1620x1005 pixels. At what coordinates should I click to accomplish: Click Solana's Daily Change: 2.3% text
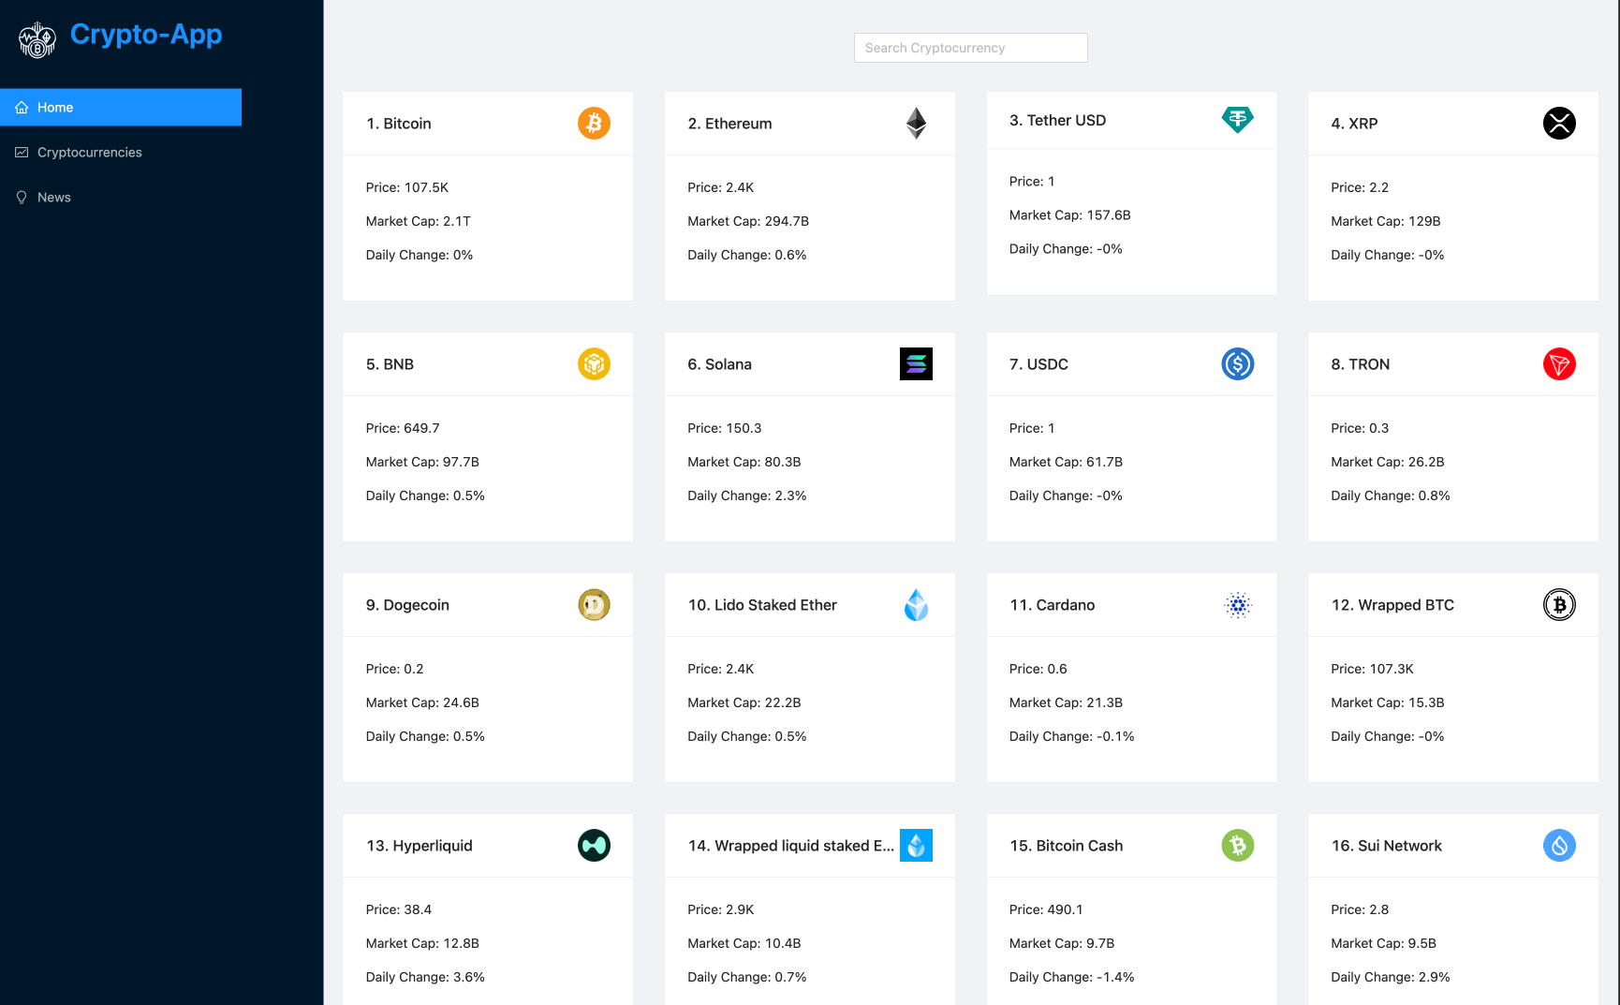(747, 495)
